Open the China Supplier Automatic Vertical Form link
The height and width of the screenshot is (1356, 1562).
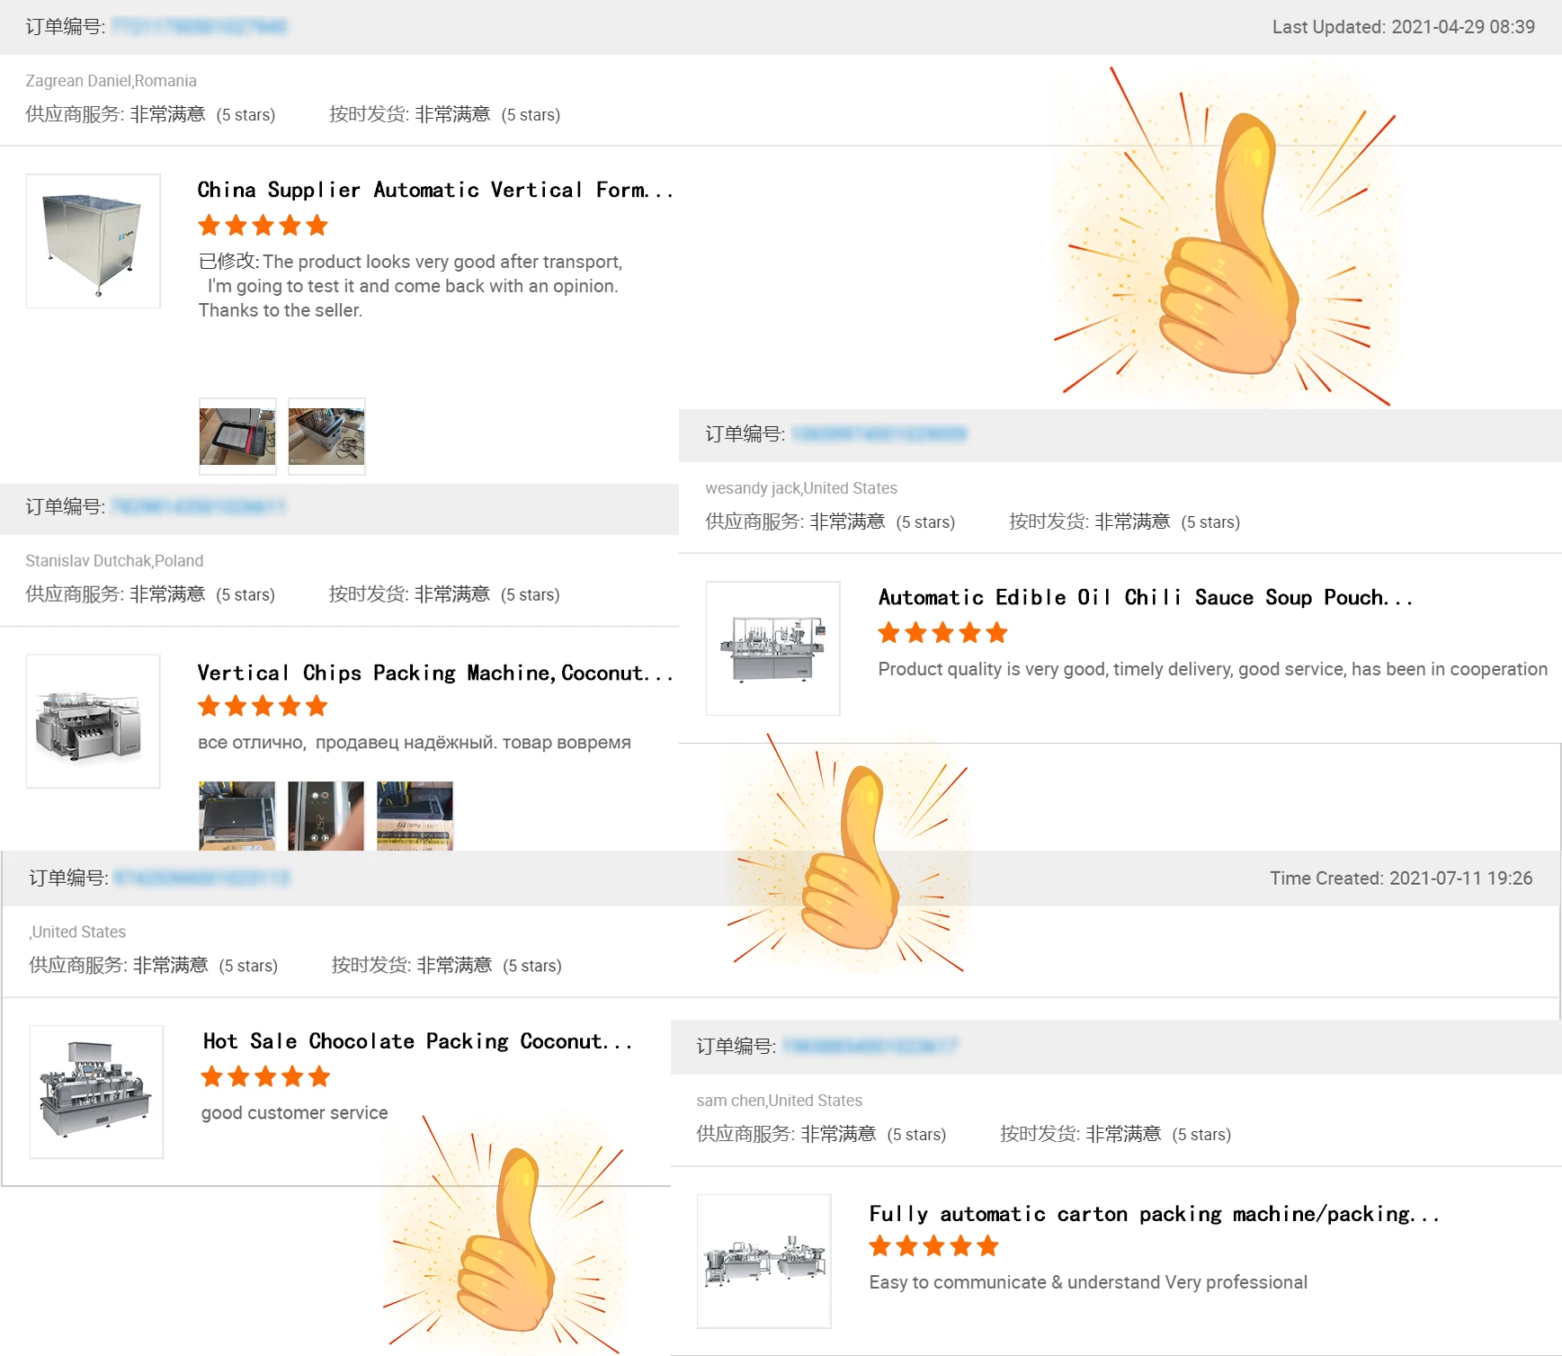tap(435, 190)
